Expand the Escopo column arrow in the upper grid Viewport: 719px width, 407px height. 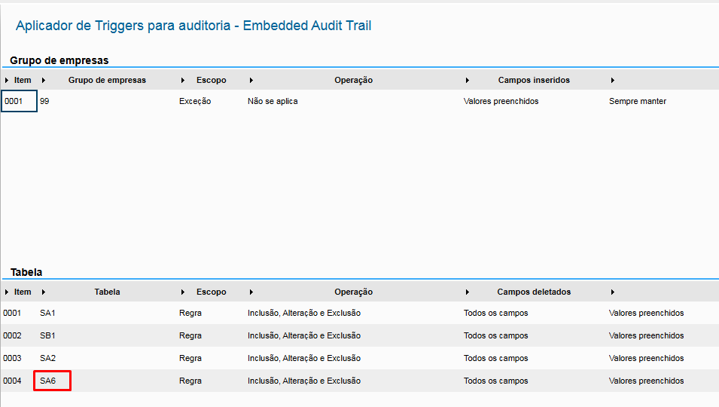(183, 80)
